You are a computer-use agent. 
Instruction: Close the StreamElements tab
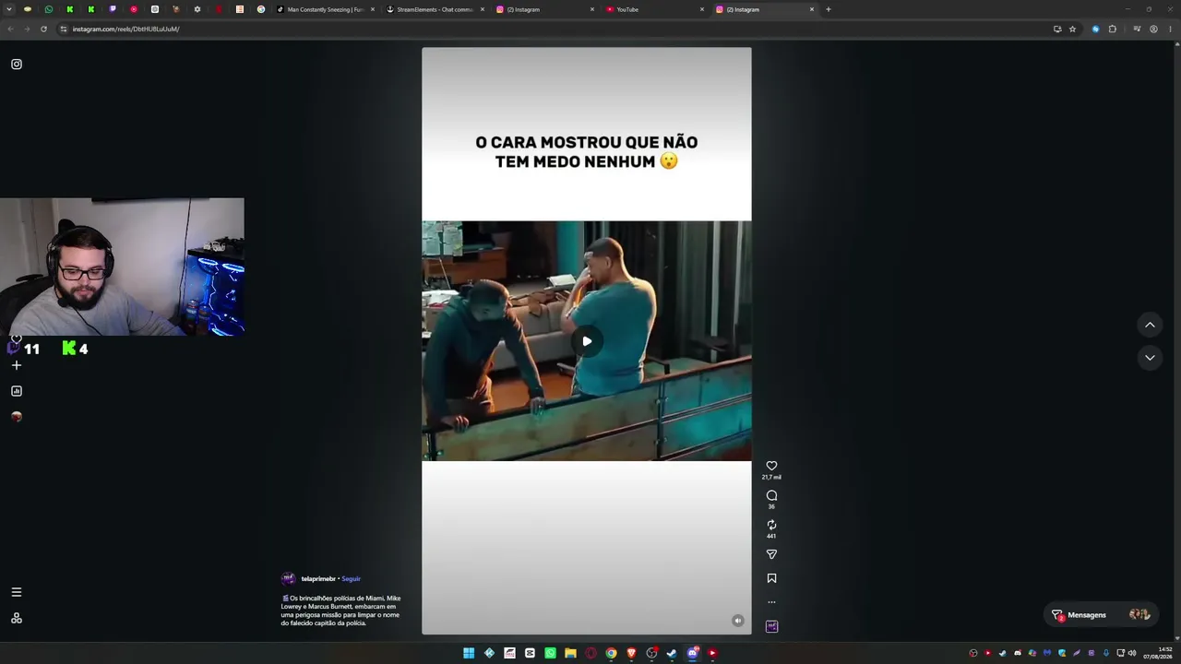tap(483, 9)
